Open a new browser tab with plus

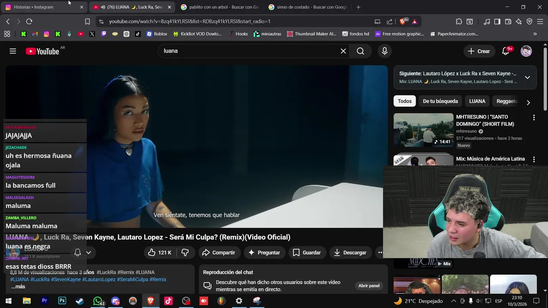click(358, 7)
